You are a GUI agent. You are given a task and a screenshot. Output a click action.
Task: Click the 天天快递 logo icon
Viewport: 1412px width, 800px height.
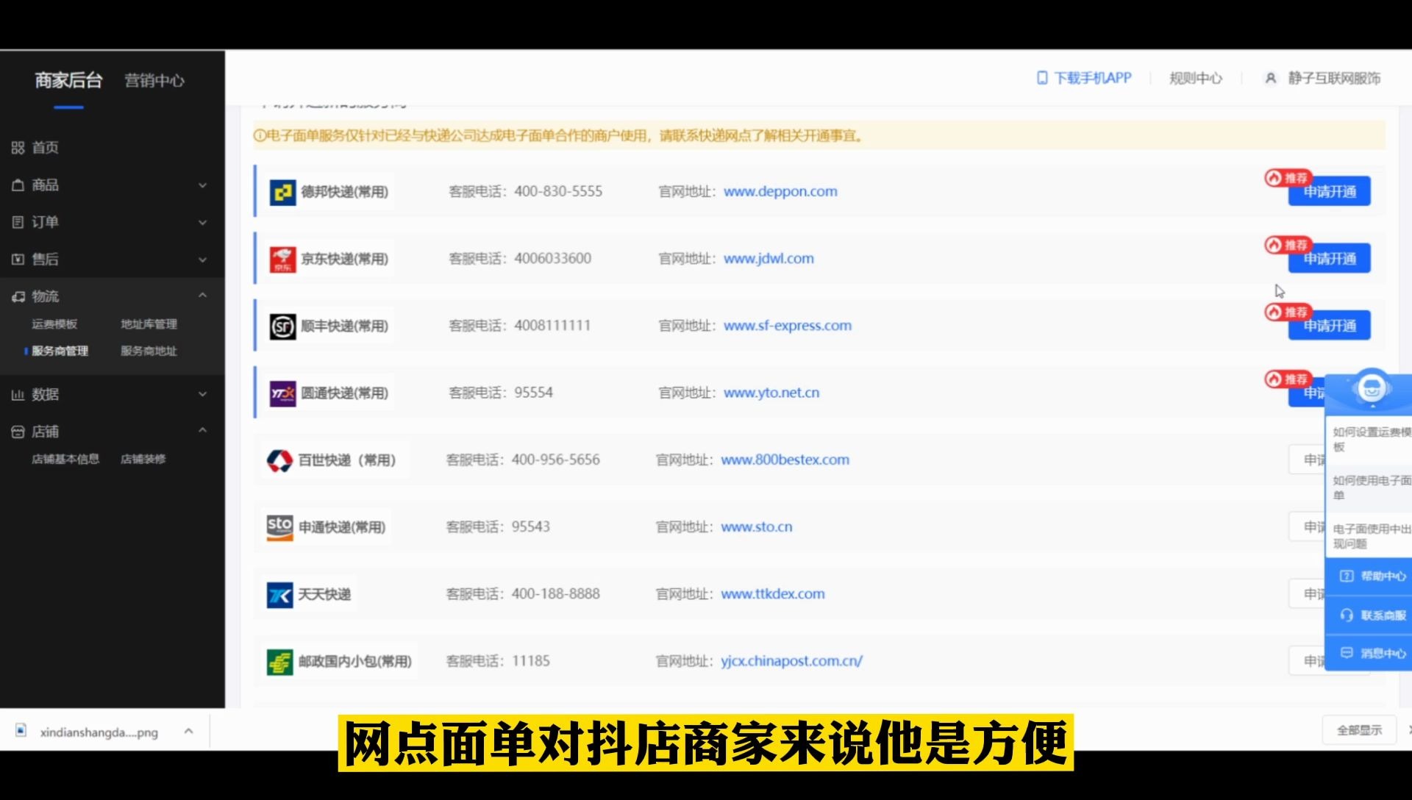click(279, 595)
